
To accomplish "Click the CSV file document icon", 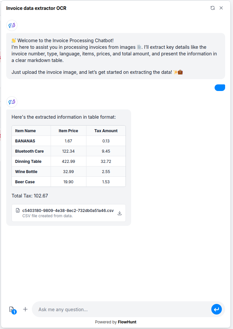I will pos(18,210).
